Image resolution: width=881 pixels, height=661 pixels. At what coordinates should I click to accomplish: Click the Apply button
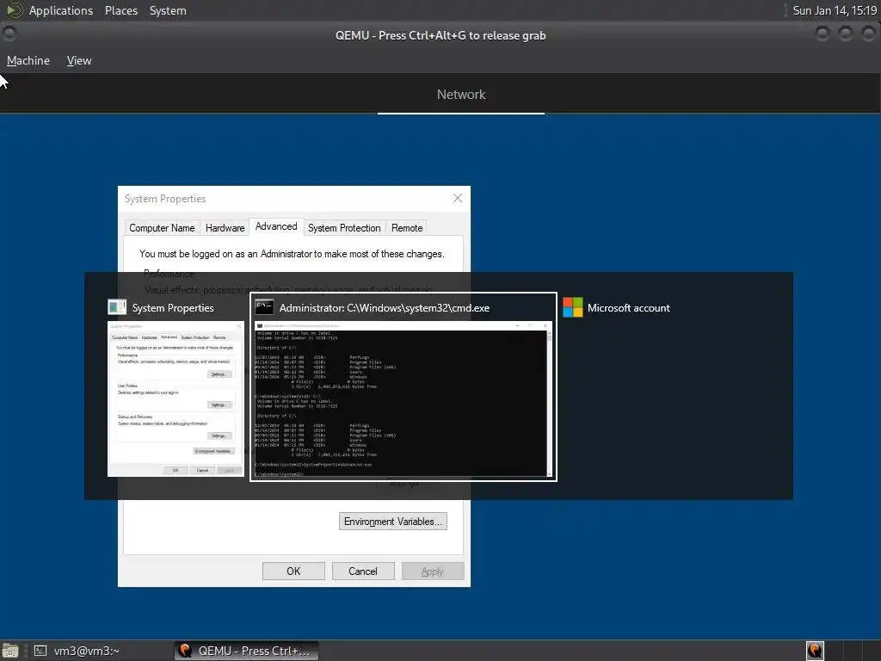click(x=433, y=571)
